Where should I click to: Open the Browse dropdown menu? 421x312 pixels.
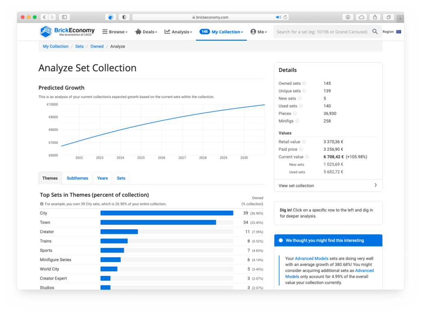(x=115, y=32)
